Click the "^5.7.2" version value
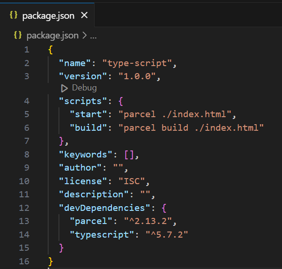282x269 pixels. [167, 235]
